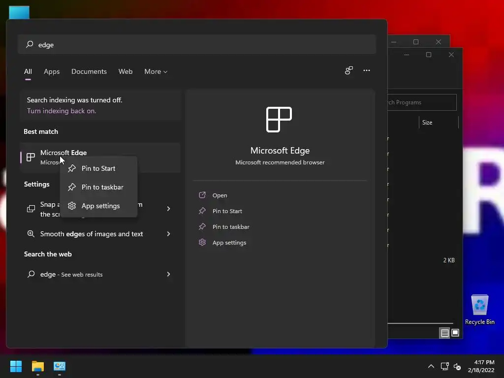504x378 pixels.
Task: Click the search magnifier icon beside edge
Action: click(x=30, y=44)
